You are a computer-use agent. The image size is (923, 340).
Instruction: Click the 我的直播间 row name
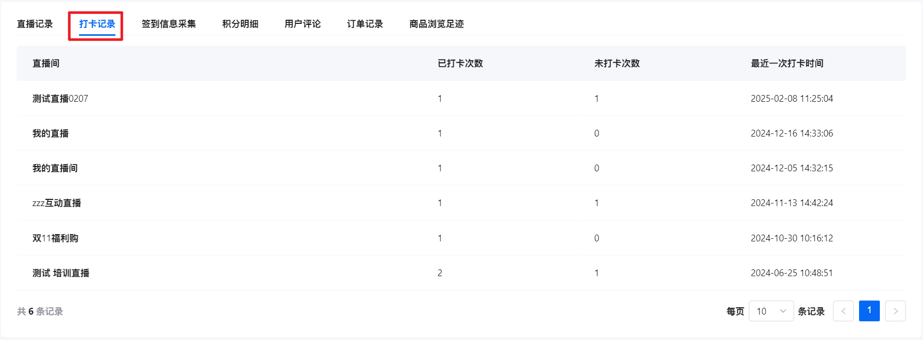[x=55, y=168]
